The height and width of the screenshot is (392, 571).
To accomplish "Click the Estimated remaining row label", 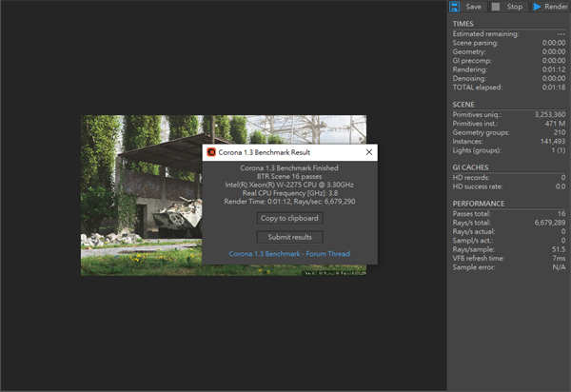I will point(485,34).
